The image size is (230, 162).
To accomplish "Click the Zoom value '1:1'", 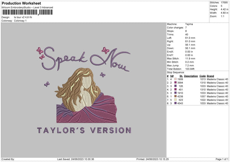I will pyautogui.click(x=222, y=16).
